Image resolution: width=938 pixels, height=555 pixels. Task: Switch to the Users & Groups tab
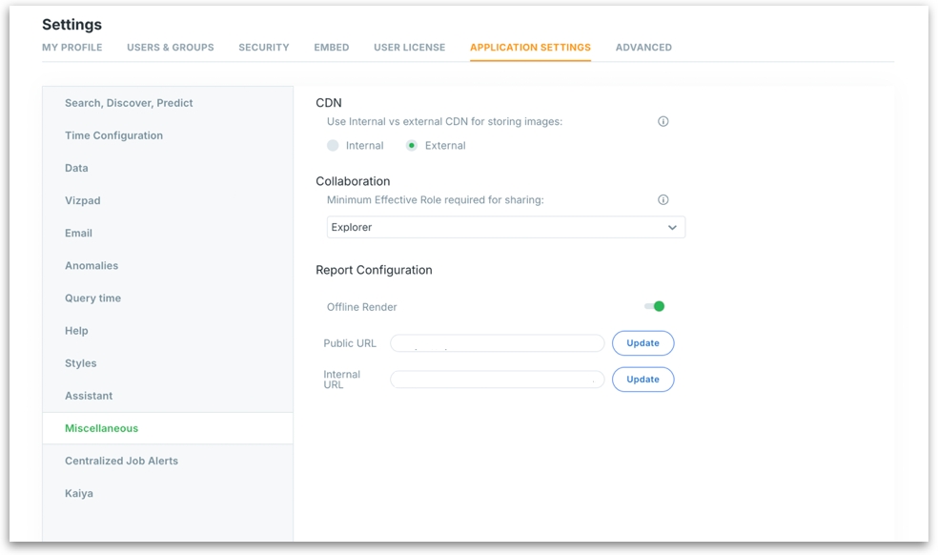tap(170, 48)
